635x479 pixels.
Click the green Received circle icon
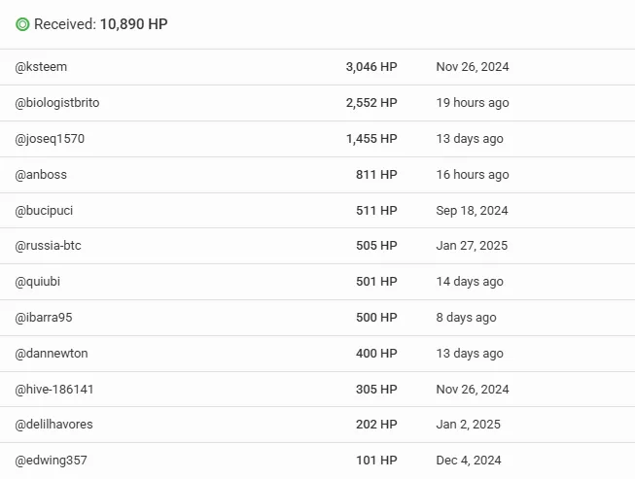pos(22,24)
